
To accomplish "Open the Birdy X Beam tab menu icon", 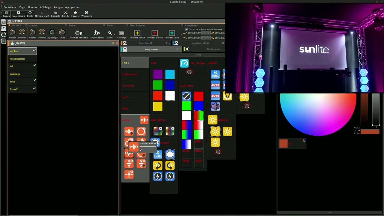I will [x=177, y=49].
